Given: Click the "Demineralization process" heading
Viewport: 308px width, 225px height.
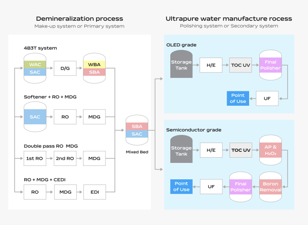Looking at the screenshot, I should (x=79, y=19).
